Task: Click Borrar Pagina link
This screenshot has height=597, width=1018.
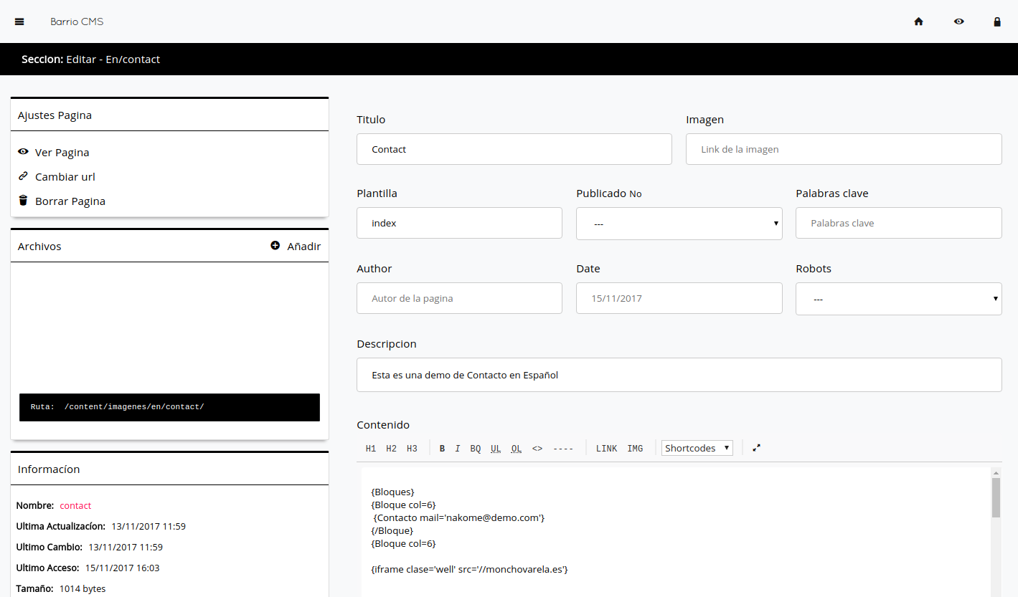Action: point(70,201)
